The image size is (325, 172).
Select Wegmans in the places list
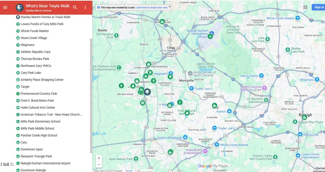click(x=28, y=45)
